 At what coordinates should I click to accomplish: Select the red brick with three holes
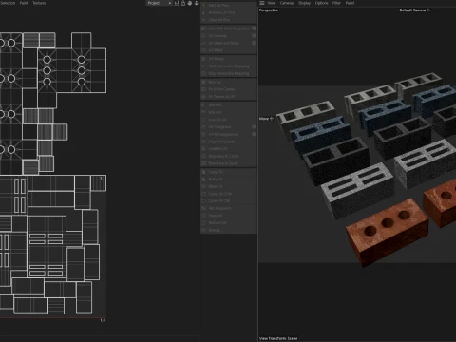tap(388, 232)
